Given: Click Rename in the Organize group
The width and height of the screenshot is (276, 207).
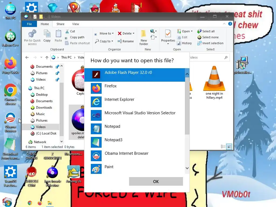Looking at the screenshot, I should tap(126, 41).
